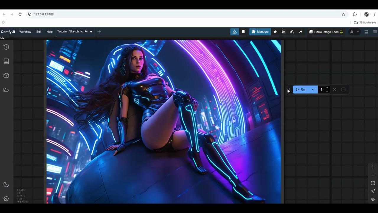Image resolution: width=378 pixels, height=213 pixels.
Task: Click the batch count number field
Action: pyautogui.click(x=322, y=89)
